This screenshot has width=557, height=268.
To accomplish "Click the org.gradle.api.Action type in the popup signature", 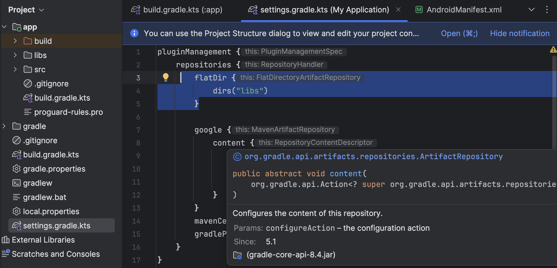I will pos(300,184).
